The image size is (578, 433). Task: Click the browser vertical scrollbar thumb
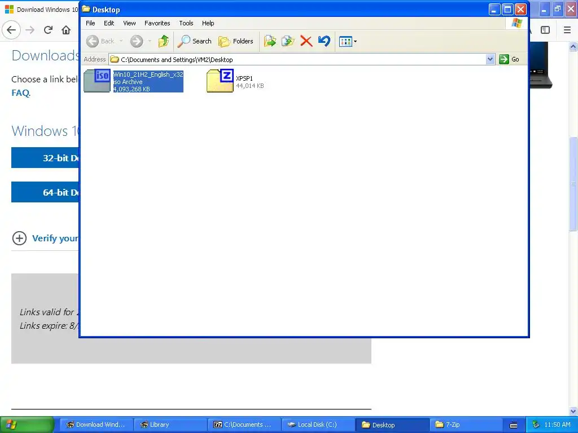[x=573, y=184]
